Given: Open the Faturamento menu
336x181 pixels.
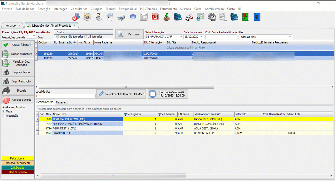Looking at the screenshot, I should click(x=168, y=9).
